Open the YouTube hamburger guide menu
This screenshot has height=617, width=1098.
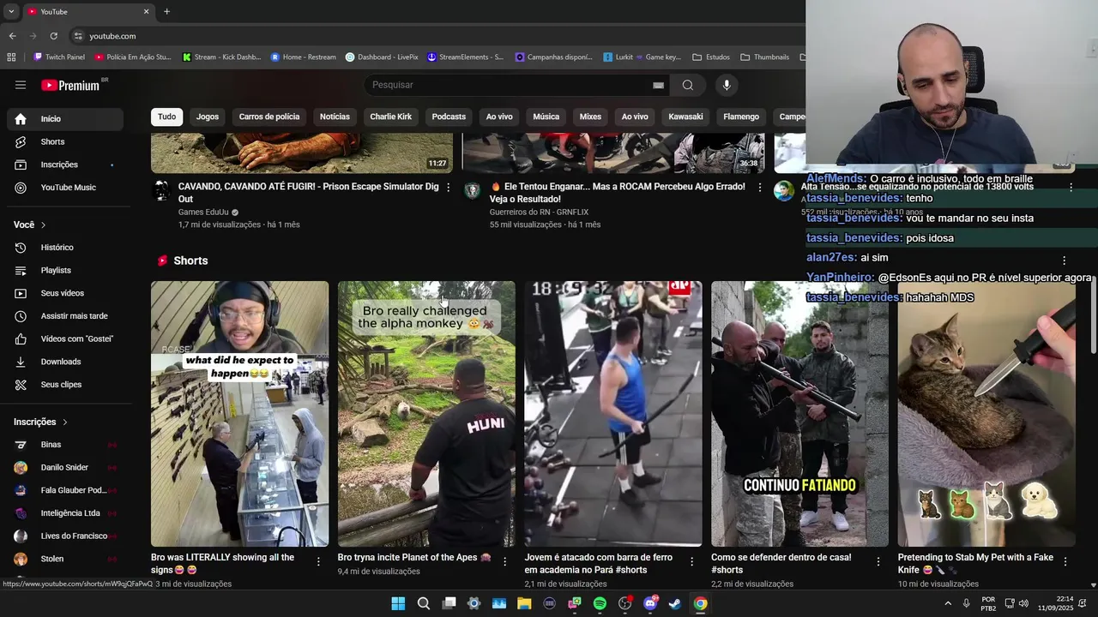21,85
